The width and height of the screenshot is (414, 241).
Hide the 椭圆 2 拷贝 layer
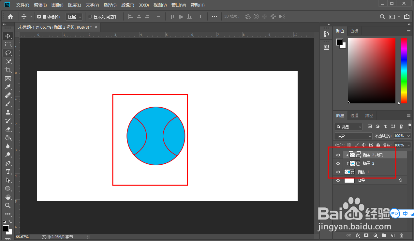[x=338, y=155]
